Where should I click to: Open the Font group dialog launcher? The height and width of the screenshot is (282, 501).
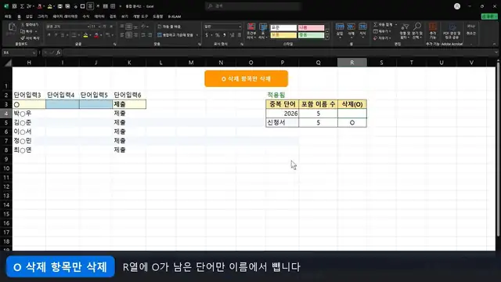[x=115, y=45]
